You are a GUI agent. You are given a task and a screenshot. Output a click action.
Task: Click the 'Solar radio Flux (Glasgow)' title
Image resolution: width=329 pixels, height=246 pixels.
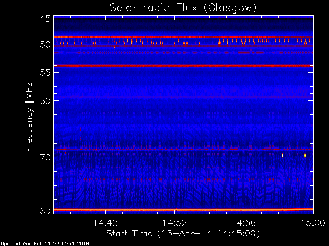tap(183, 8)
